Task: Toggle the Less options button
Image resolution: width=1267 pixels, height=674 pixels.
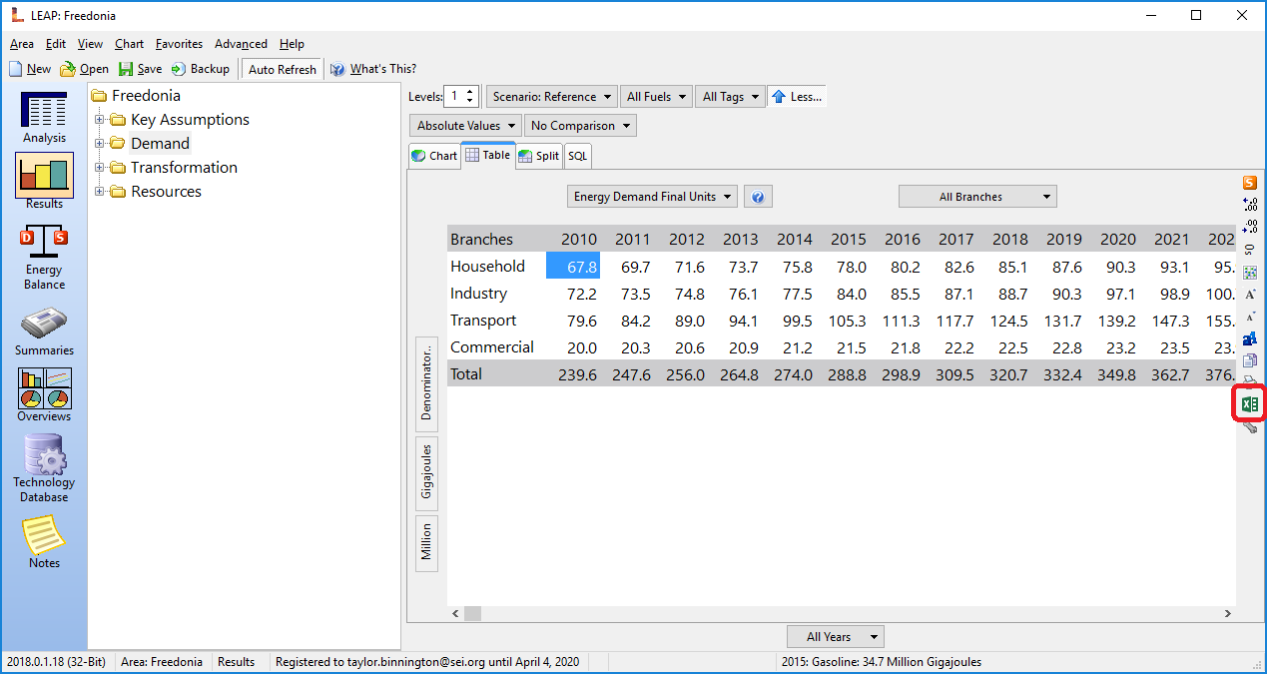Action: tap(796, 97)
